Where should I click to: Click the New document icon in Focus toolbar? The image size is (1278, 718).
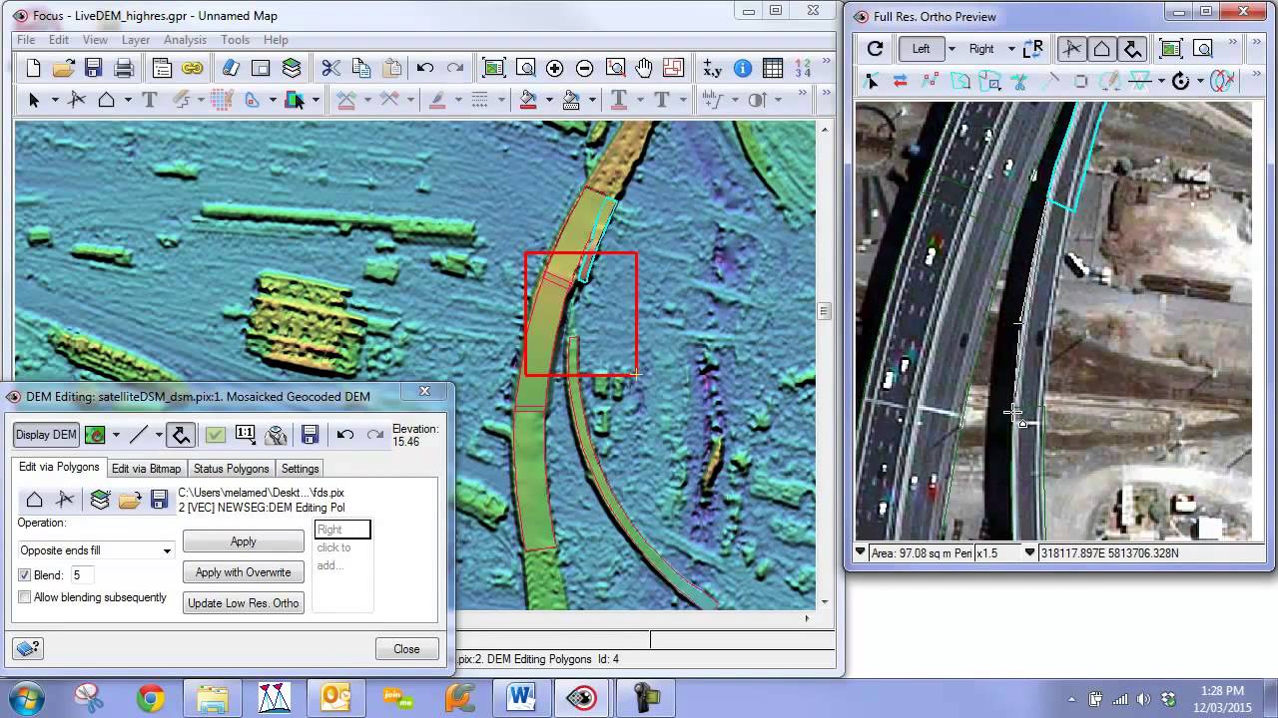click(x=33, y=68)
